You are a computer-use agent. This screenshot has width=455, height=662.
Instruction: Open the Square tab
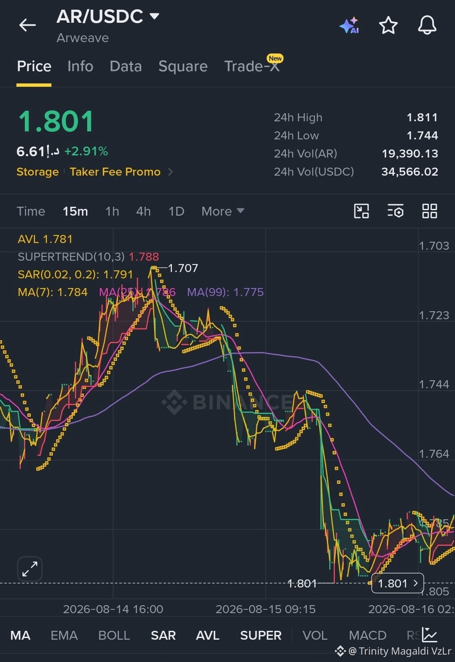coord(183,66)
